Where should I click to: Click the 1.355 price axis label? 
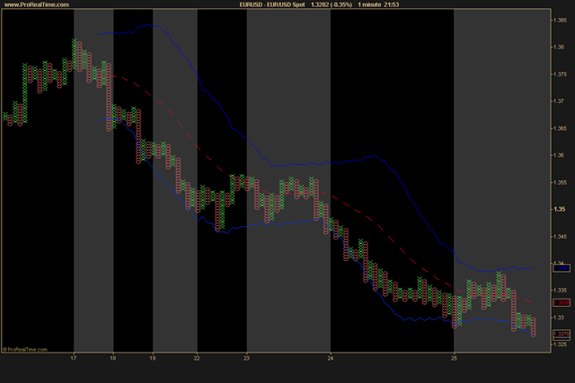point(560,182)
